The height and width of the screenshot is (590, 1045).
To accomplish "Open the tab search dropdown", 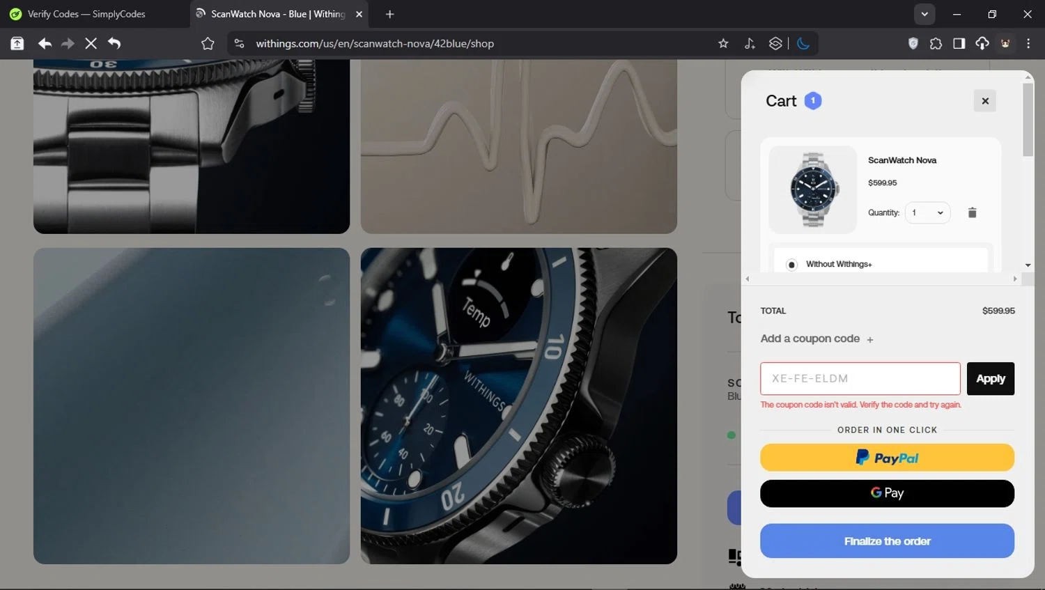I will 924,14.
